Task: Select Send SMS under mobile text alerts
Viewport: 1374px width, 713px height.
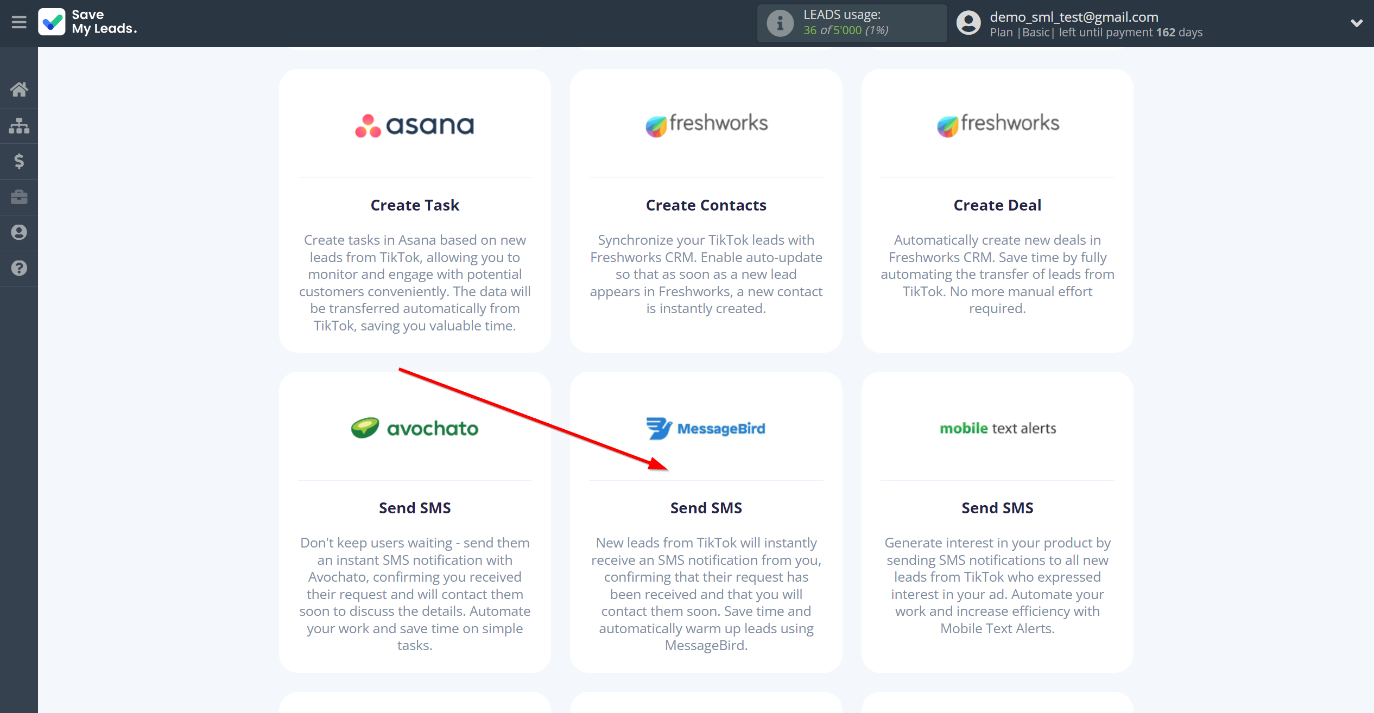Action: tap(997, 508)
